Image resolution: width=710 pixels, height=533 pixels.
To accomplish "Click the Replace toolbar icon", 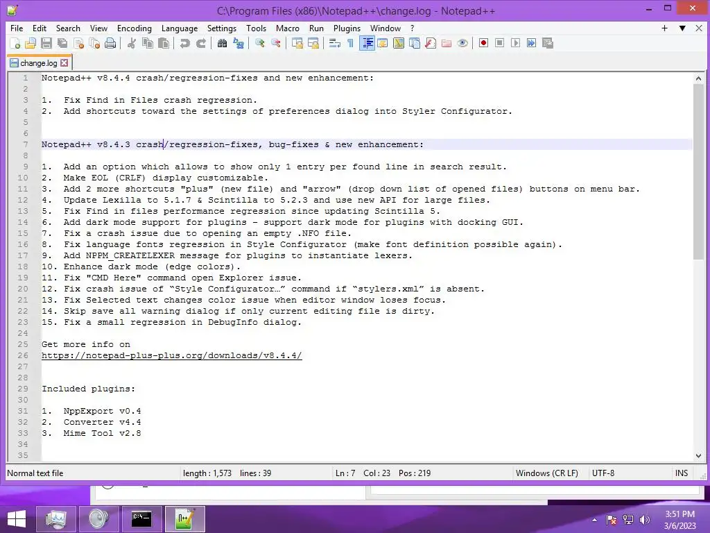I will (239, 43).
